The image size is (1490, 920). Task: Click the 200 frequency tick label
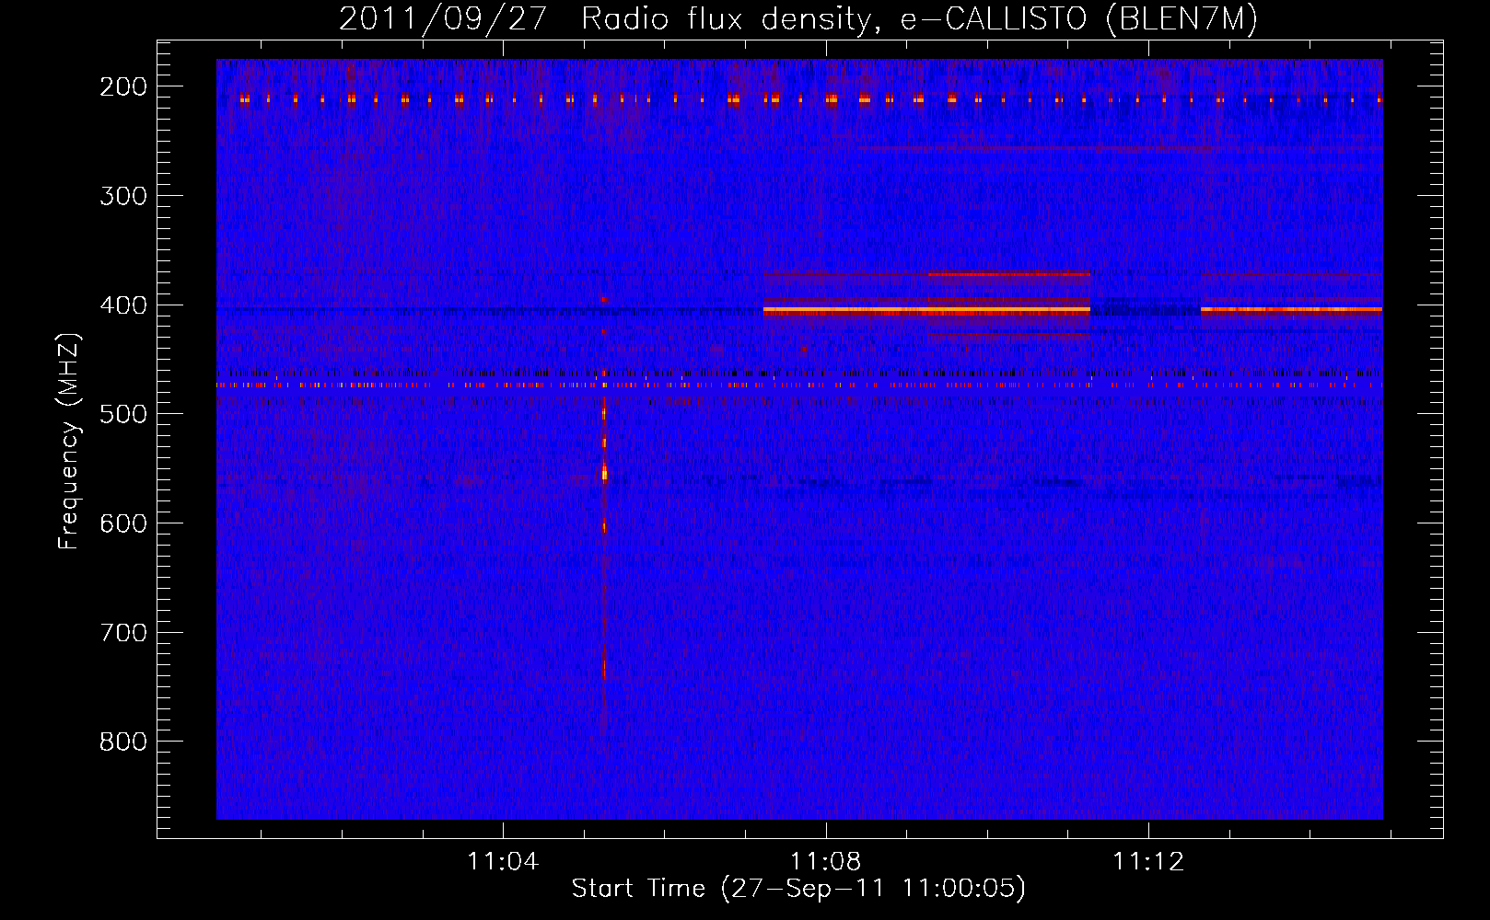(x=123, y=86)
